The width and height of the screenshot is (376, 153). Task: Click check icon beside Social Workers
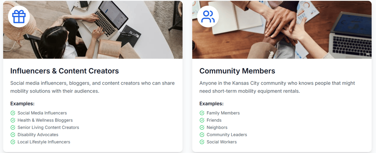202,142
